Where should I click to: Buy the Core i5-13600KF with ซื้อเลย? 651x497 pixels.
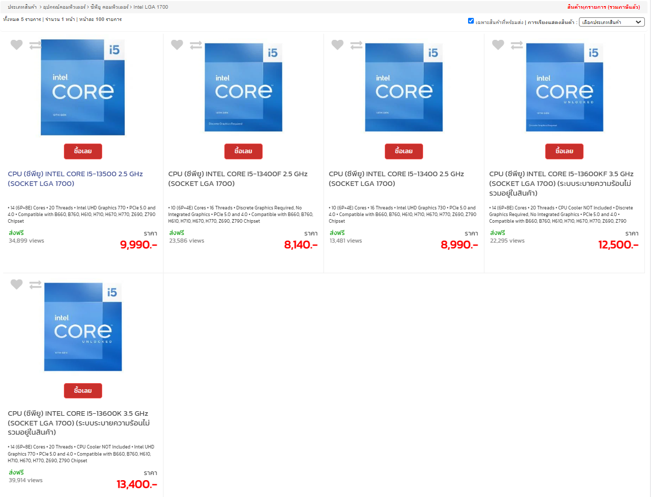coord(564,151)
